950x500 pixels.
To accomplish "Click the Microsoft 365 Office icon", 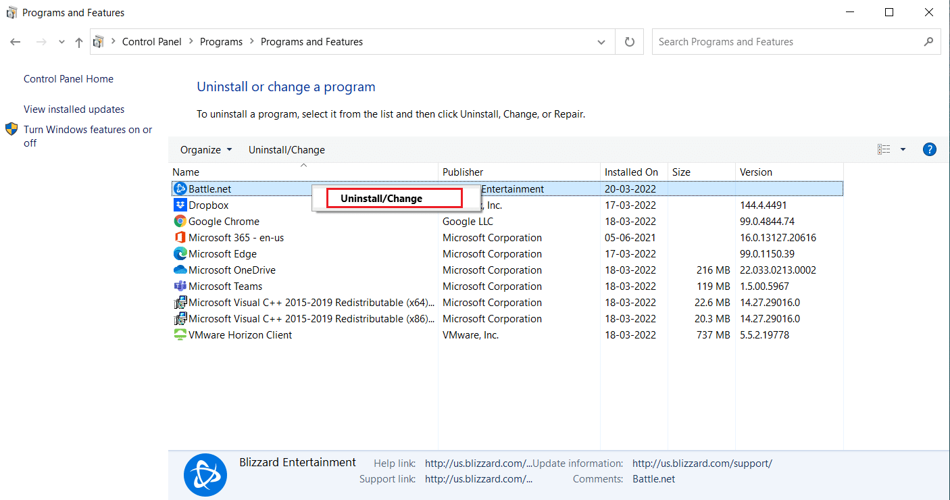I will 180,238.
